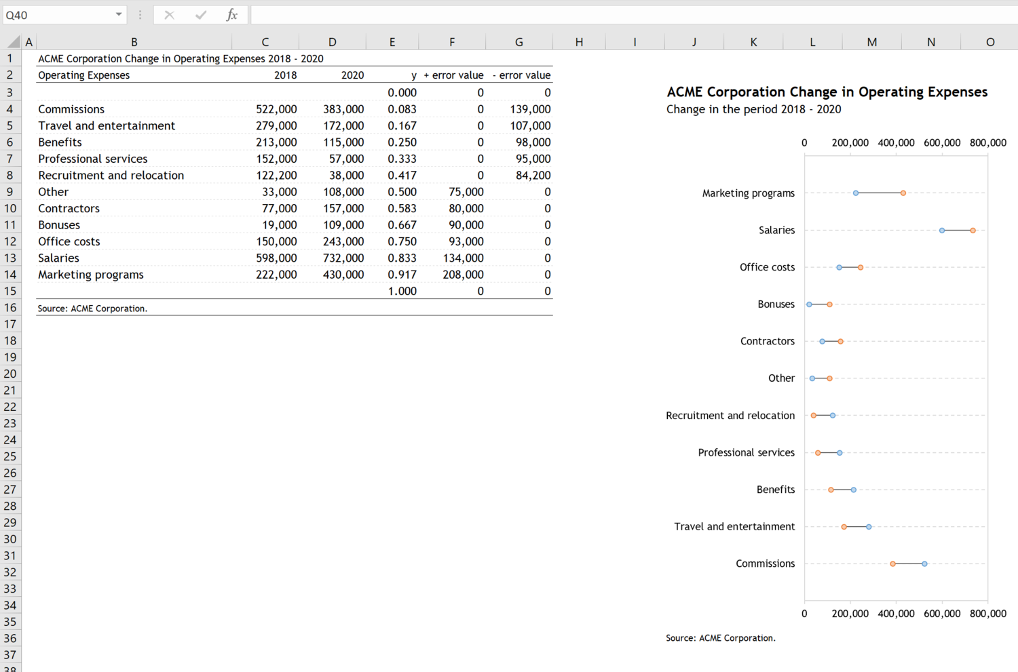Select column C header

point(265,42)
